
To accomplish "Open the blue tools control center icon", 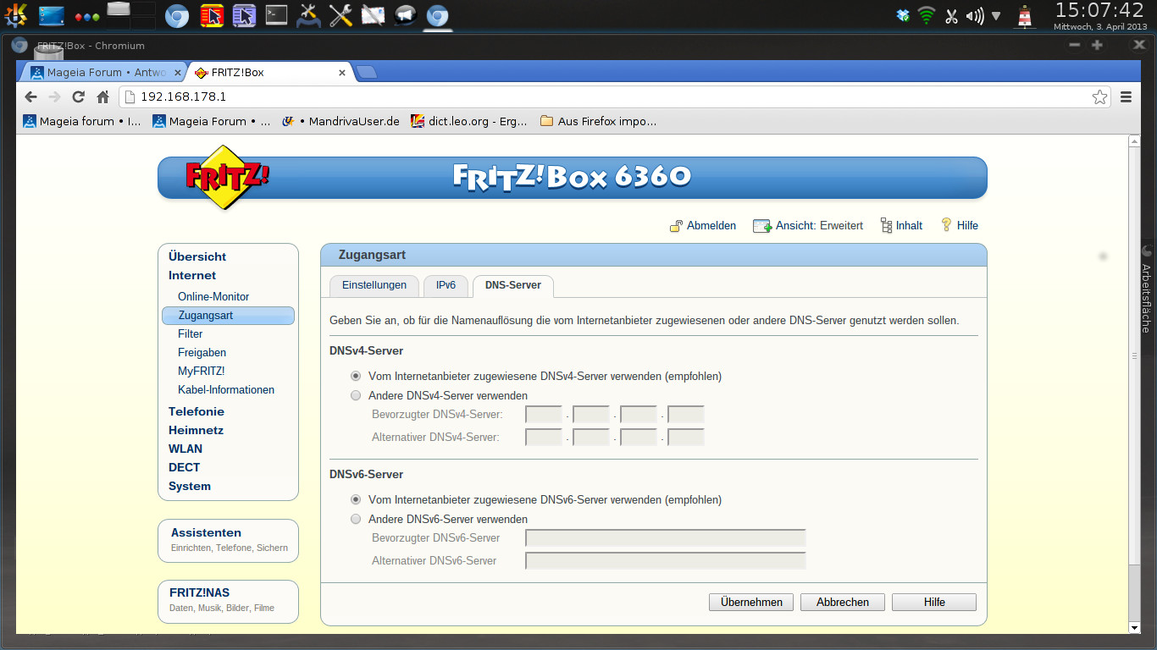I will coord(308,15).
